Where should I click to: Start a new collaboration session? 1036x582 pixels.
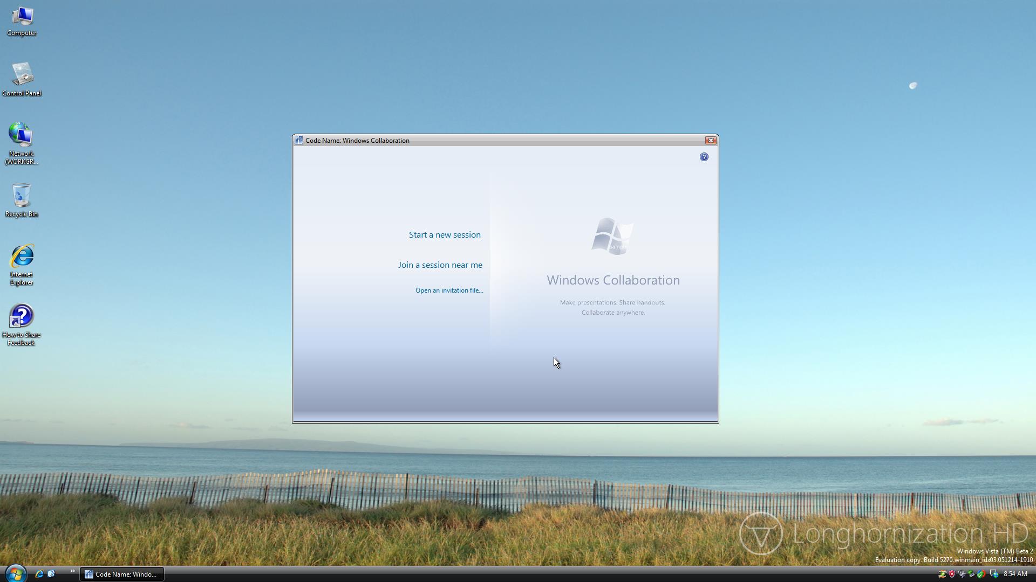point(444,235)
